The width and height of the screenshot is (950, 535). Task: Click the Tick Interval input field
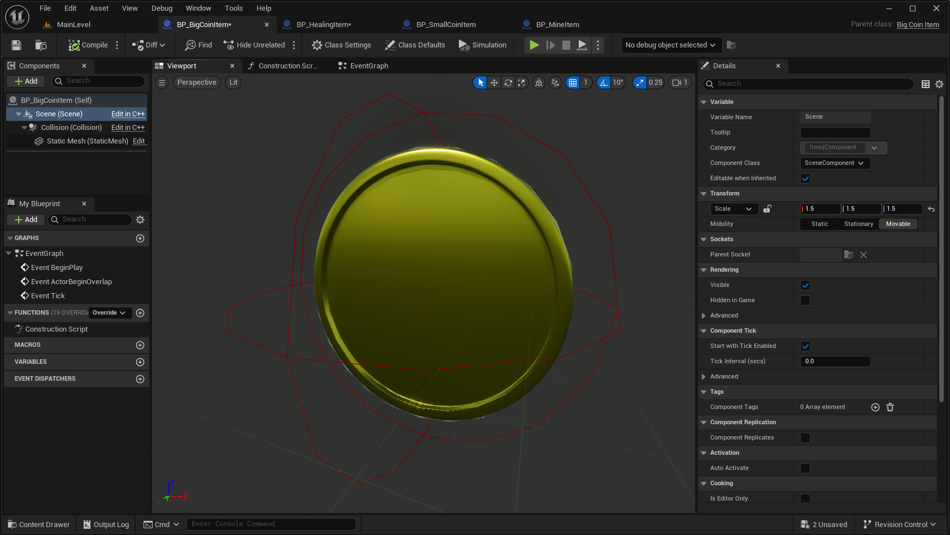(835, 362)
